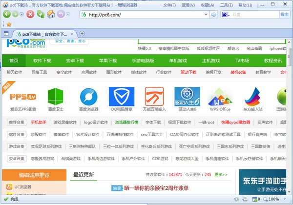The image size is (293, 205).
Task: Open the 万能五笔输入 app icon
Action: (x=154, y=96)
